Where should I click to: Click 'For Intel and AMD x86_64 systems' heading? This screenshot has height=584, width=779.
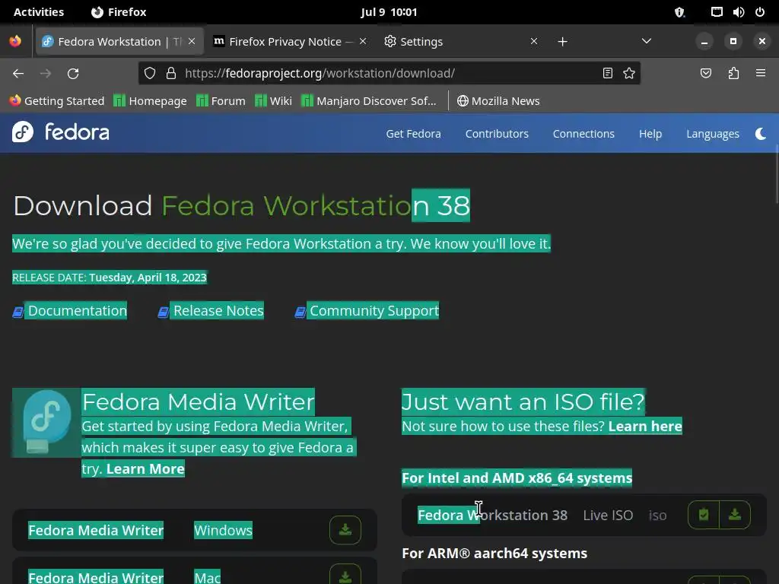point(517,478)
